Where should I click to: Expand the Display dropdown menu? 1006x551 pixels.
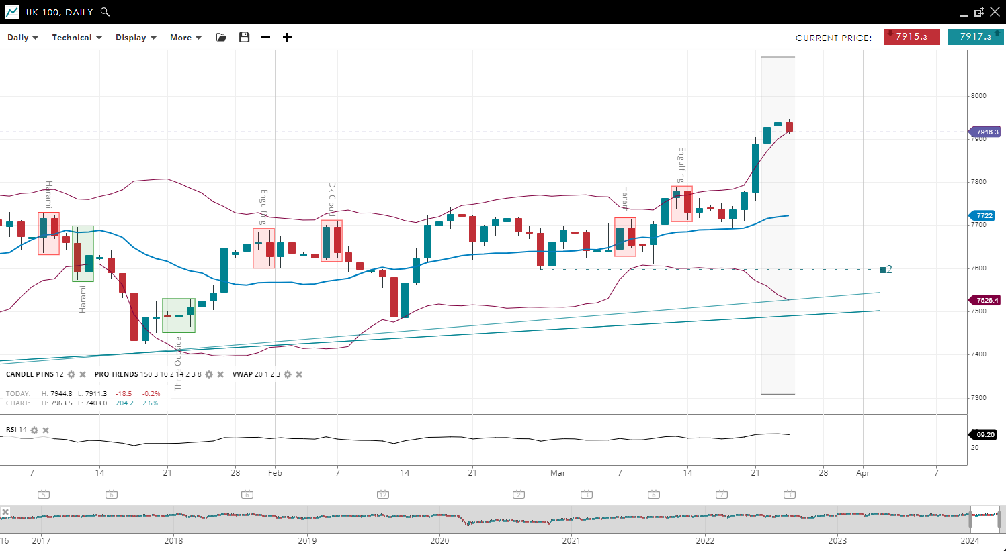136,38
